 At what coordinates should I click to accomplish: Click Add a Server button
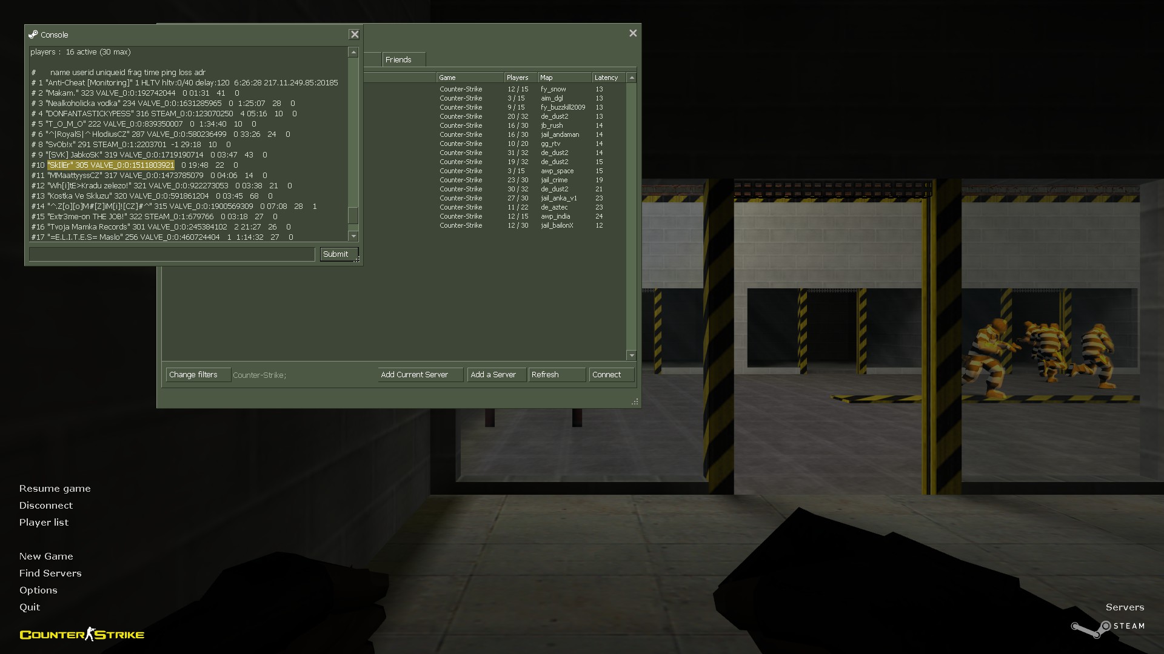(496, 375)
